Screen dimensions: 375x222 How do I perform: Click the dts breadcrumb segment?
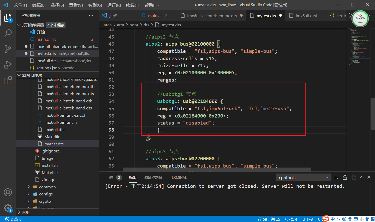(x=146, y=25)
